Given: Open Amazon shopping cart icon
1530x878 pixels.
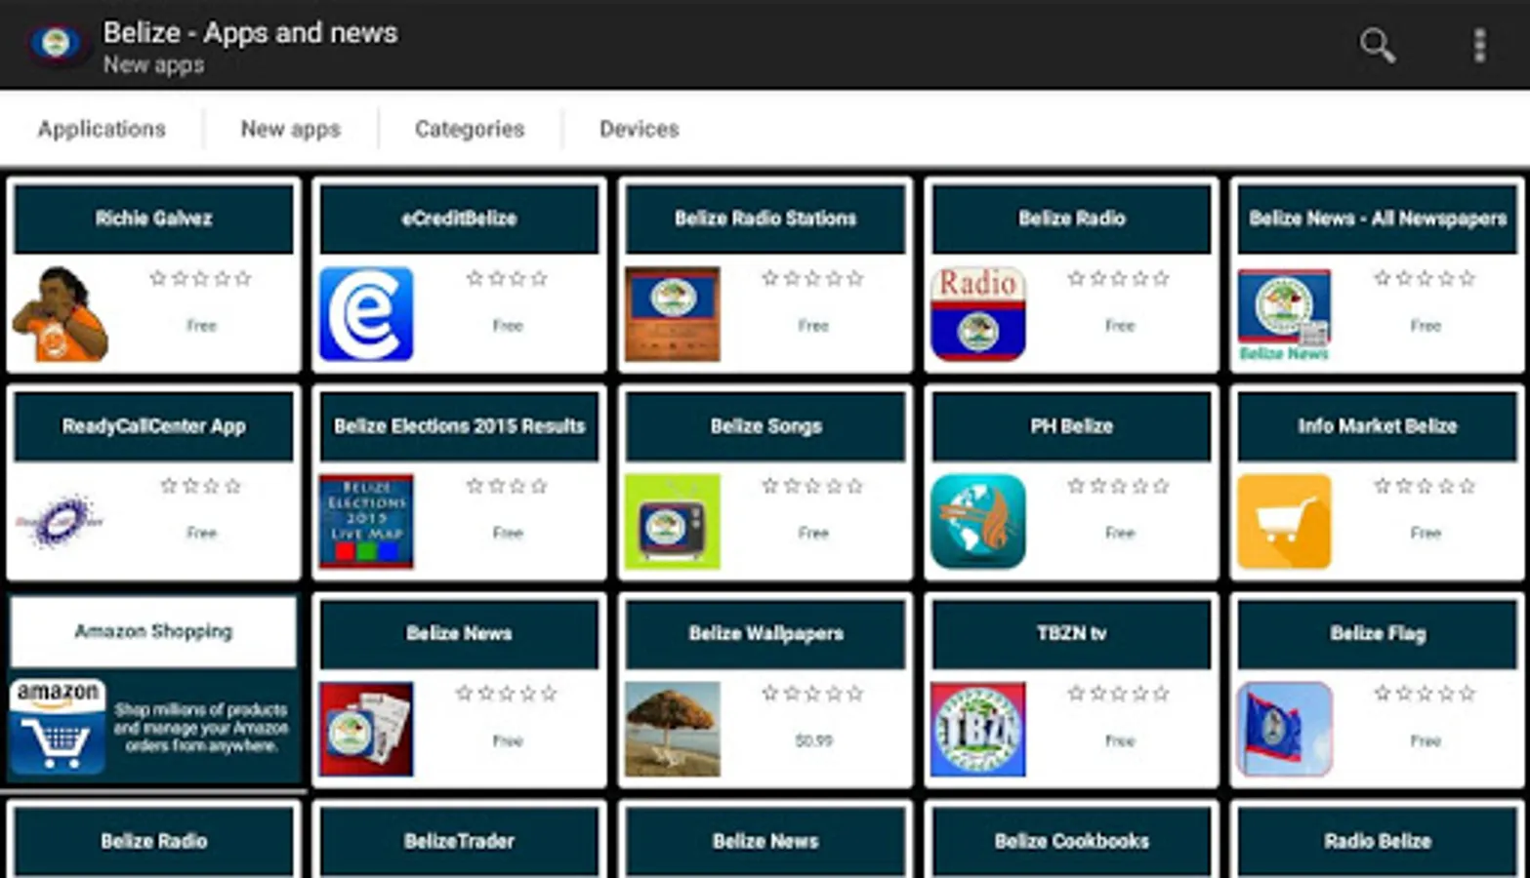Looking at the screenshot, I should point(59,728).
